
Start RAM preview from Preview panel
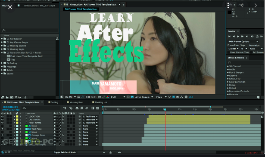[262, 37]
